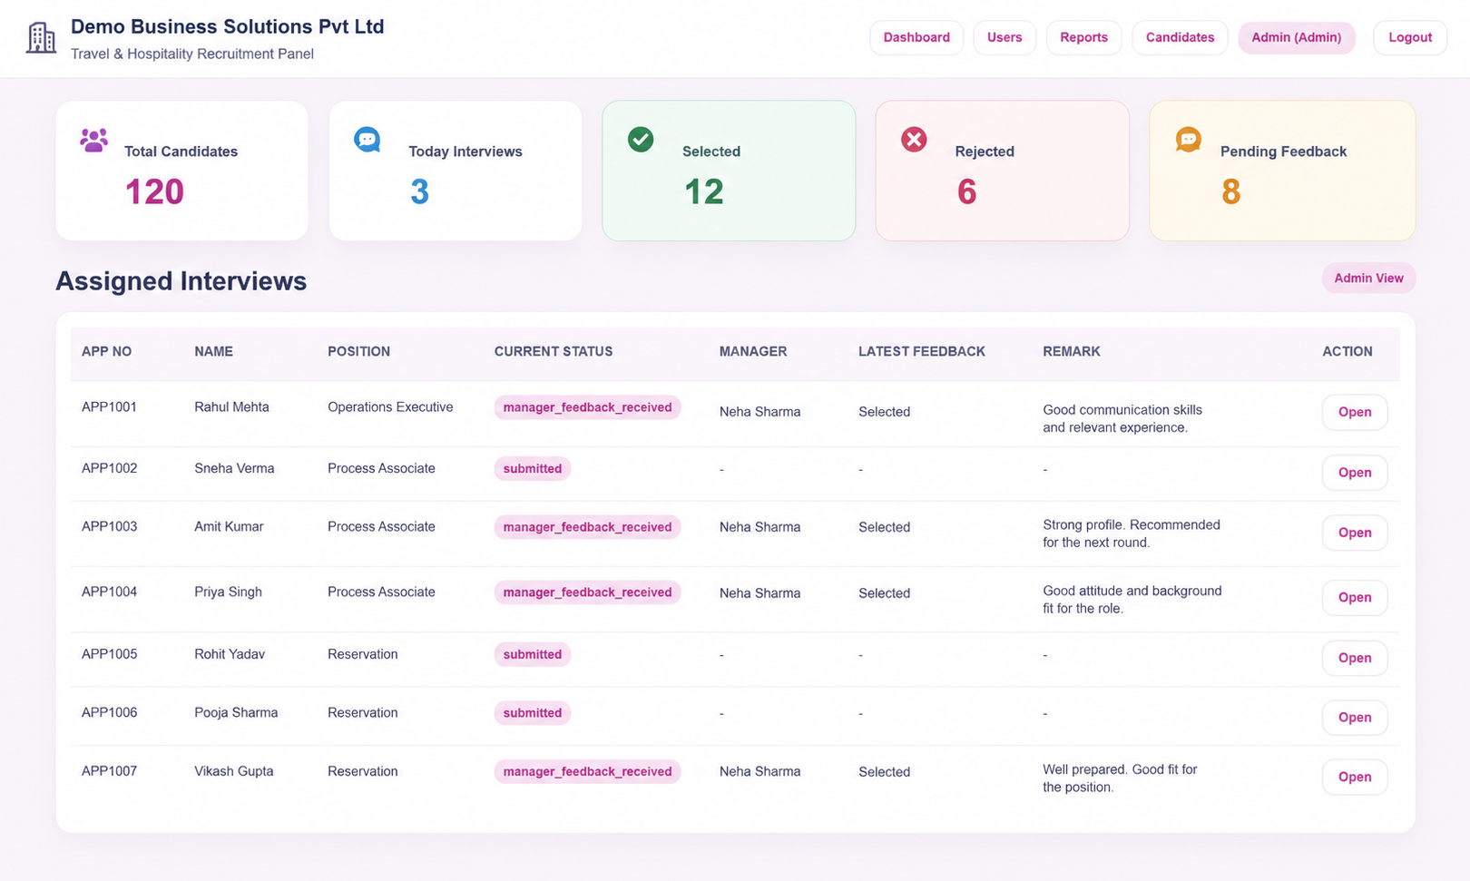This screenshot has height=881, width=1470.
Task: Click the Pending Feedback summary card
Action: (1282, 171)
